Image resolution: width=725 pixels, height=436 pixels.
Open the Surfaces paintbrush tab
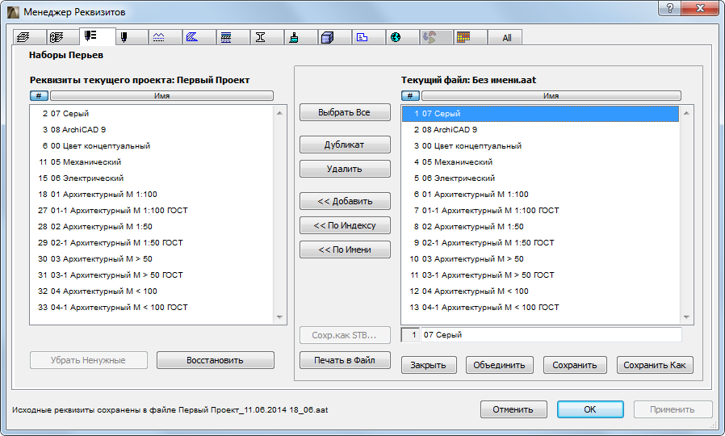(300, 37)
